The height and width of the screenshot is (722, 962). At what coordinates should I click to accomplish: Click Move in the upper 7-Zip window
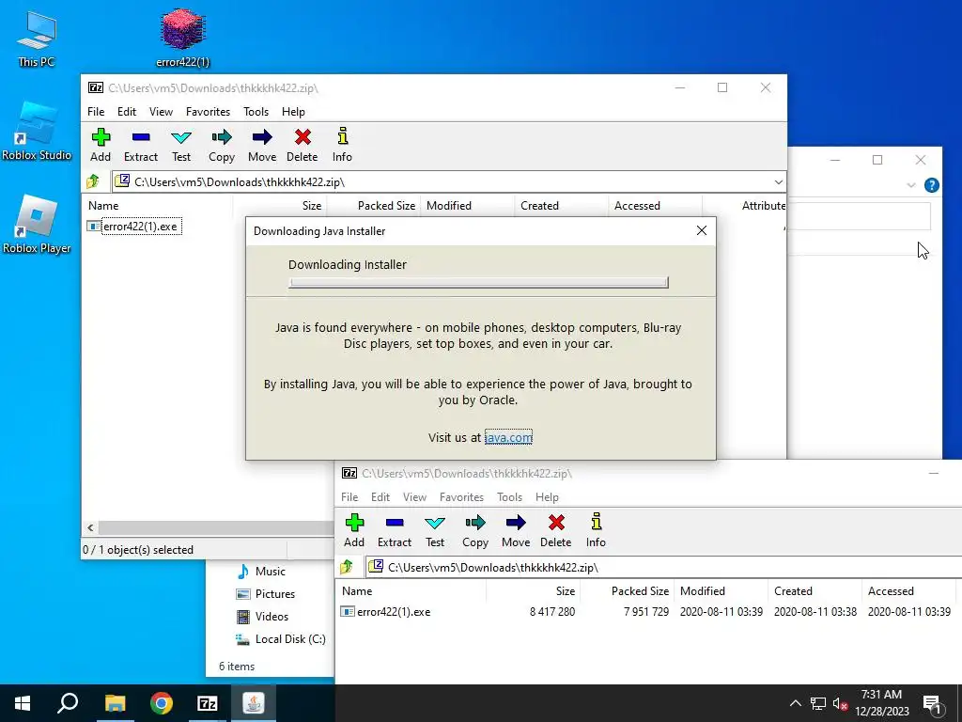coord(262,146)
